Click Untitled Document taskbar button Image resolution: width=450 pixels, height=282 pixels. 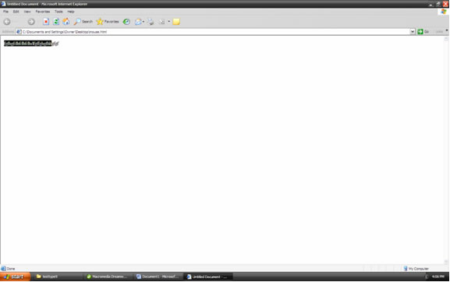tap(208, 277)
